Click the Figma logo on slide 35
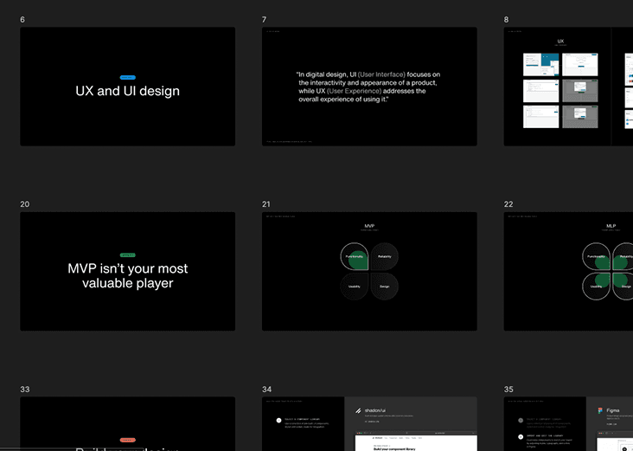The image size is (633, 451). point(600,410)
